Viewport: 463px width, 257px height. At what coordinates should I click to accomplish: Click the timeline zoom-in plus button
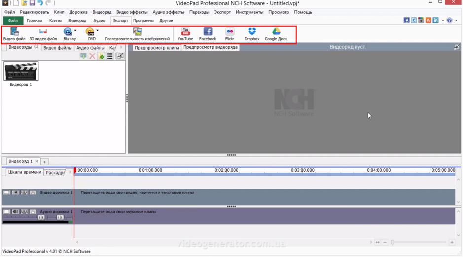452,242
